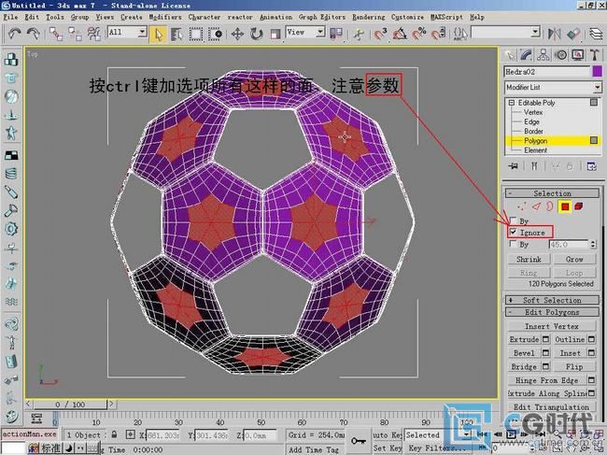Click the Shrink selection button

pos(529,260)
